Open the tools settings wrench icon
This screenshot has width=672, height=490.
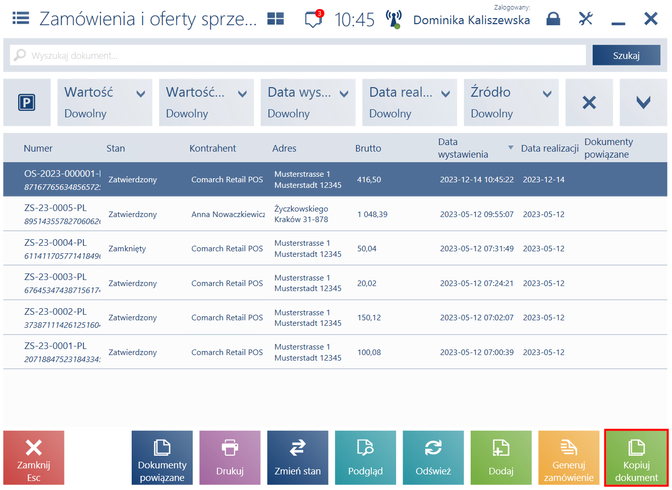click(x=586, y=19)
